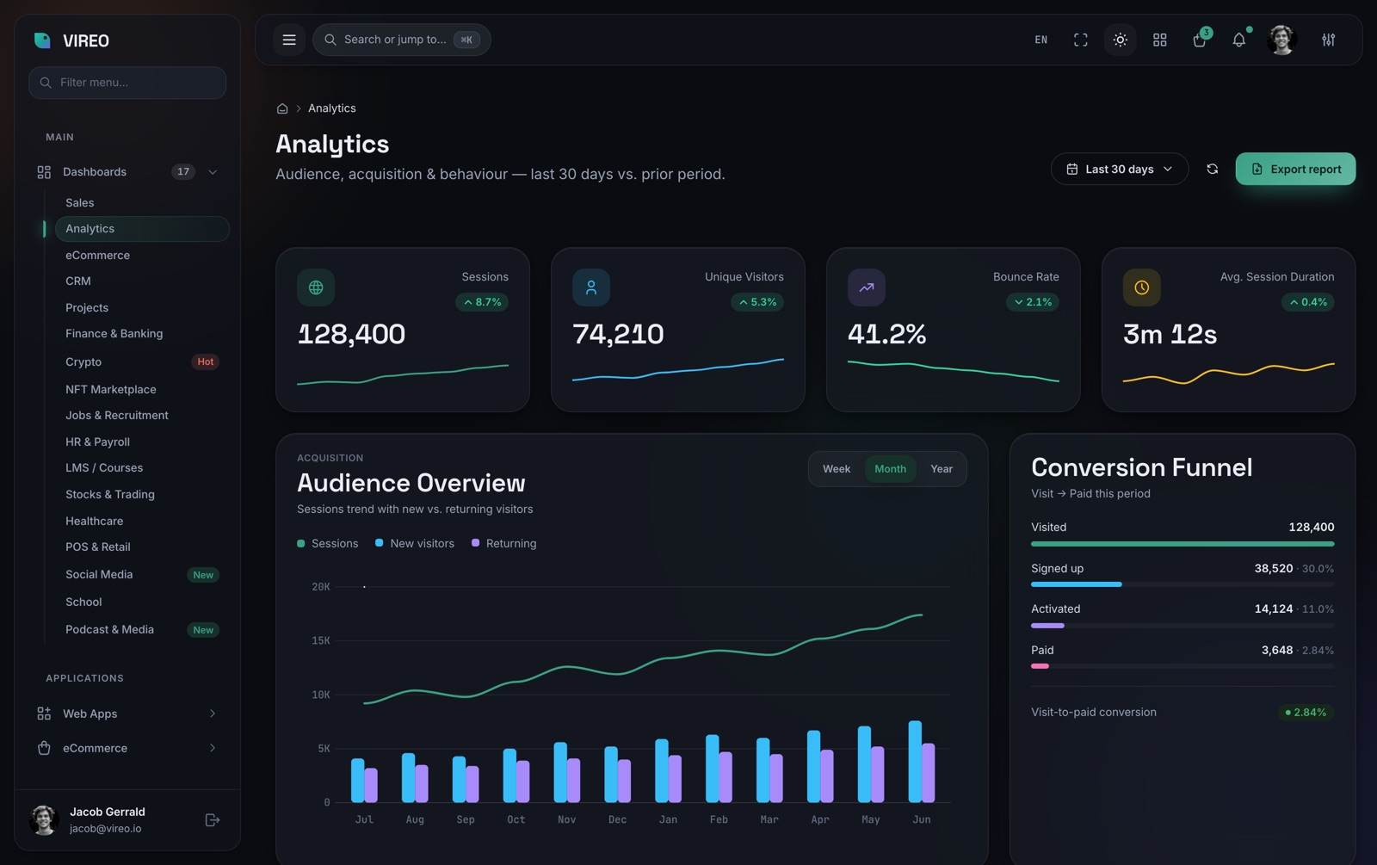Screen dimensions: 1377x865
Task: Open Finance & Banking dashboard
Action: (x=142, y=334)
